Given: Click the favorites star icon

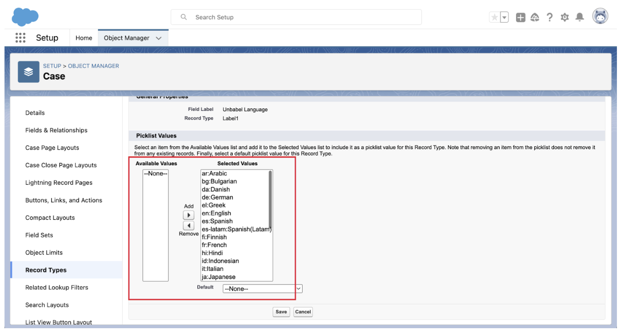Looking at the screenshot, I should click(x=494, y=17).
